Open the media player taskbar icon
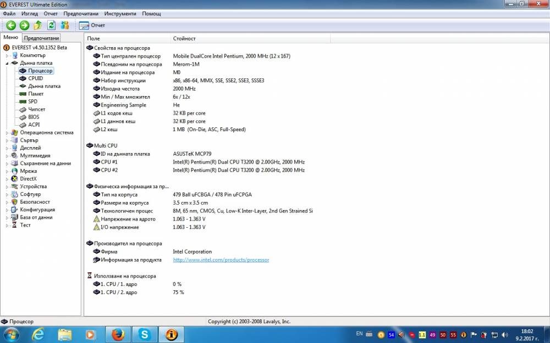 [91, 335]
